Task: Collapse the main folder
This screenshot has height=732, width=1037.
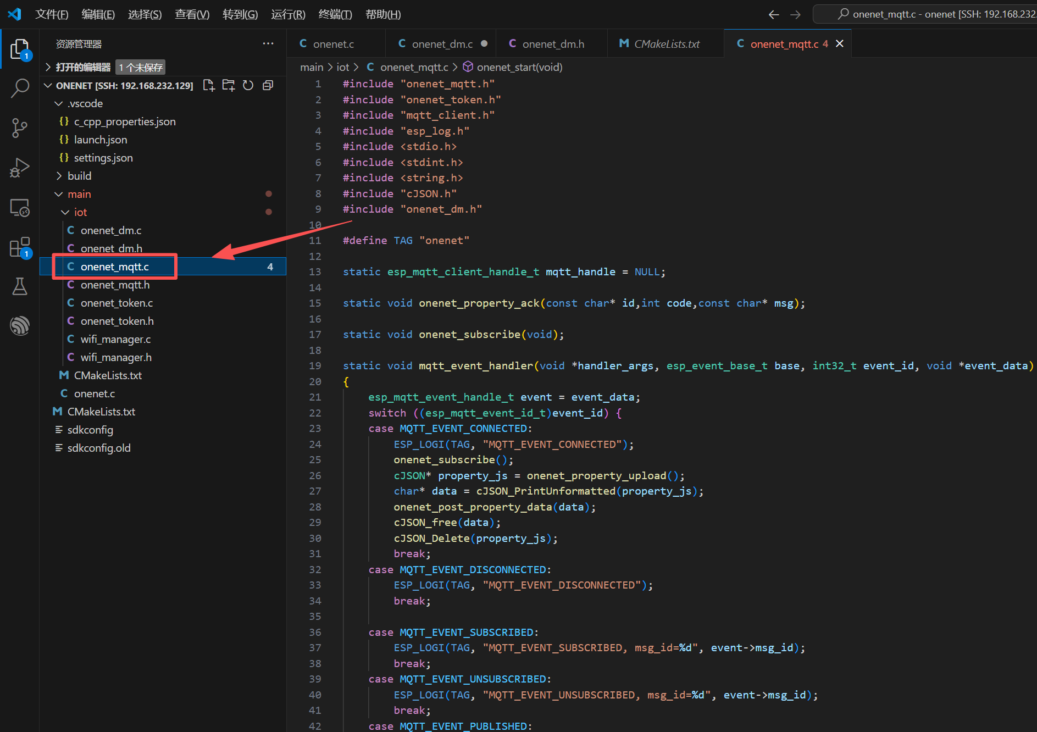Action: pyautogui.click(x=59, y=195)
